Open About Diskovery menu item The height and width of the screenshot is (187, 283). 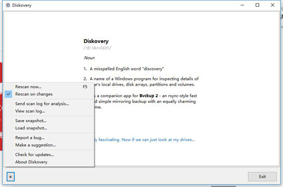[49, 162]
